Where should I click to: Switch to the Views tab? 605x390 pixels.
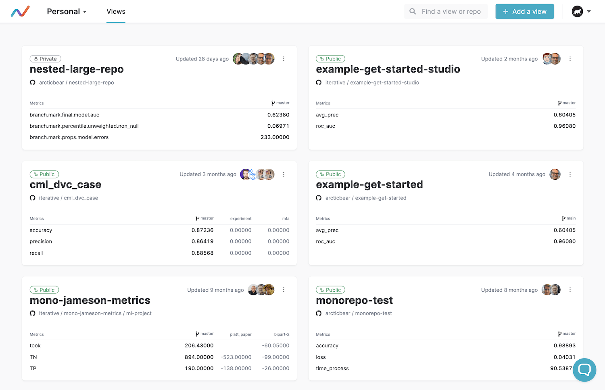tap(116, 12)
